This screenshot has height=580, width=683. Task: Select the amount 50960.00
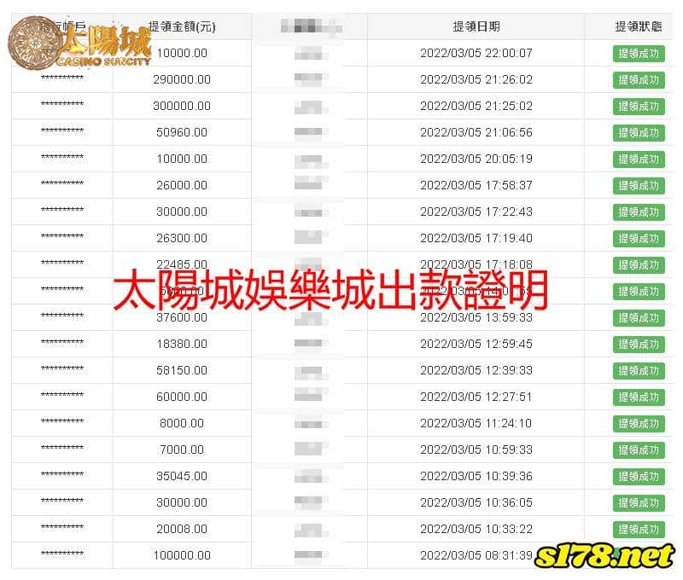pyautogui.click(x=182, y=132)
